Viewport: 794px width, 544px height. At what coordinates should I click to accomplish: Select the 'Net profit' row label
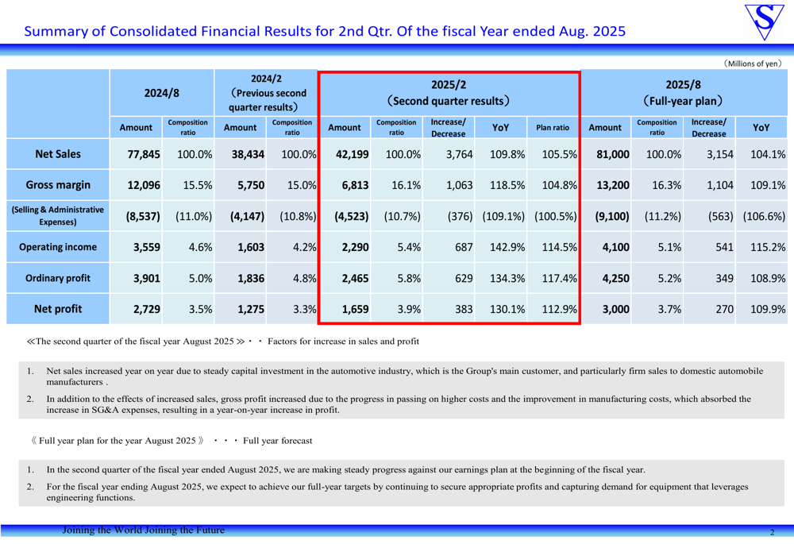[x=58, y=308]
